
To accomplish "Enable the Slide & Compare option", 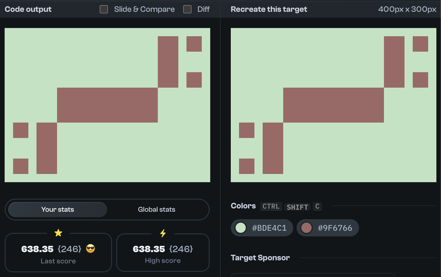I will (x=104, y=9).
